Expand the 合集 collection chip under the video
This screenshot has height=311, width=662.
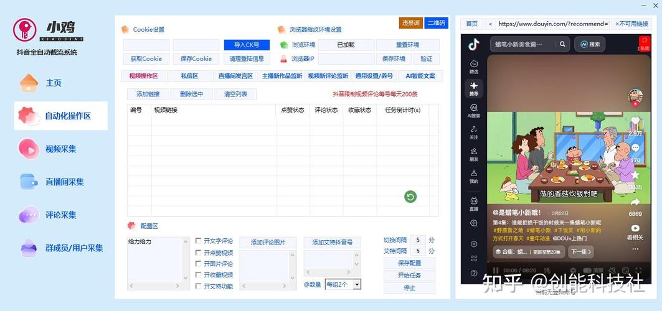pyautogui.click(x=528, y=252)
